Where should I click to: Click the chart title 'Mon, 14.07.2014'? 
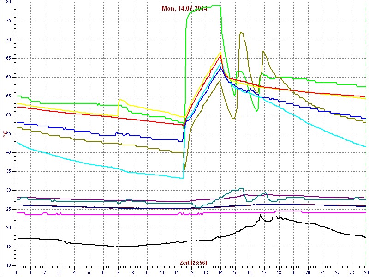pyautogui.click(x=184, y=9)
